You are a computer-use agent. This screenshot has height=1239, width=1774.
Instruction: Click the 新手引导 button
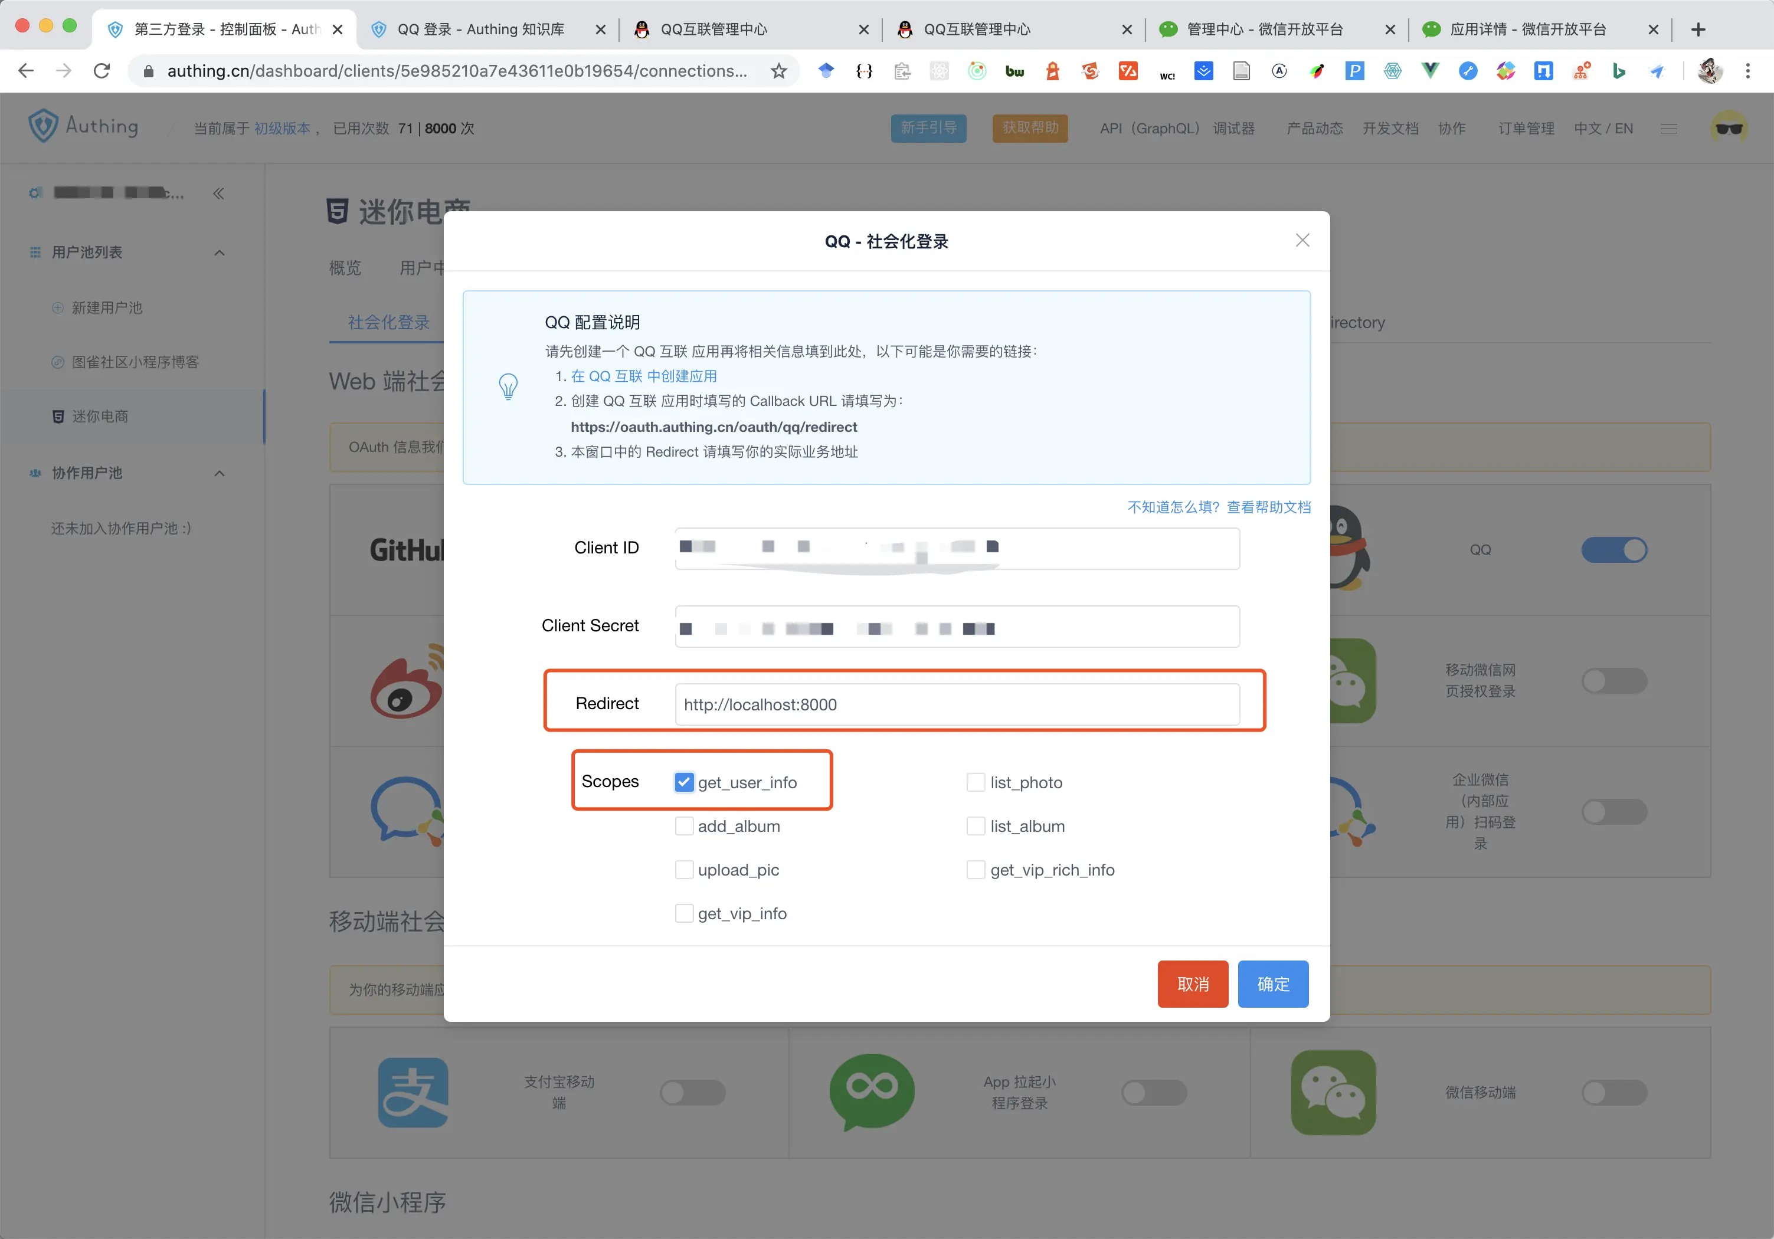point(928,127)
